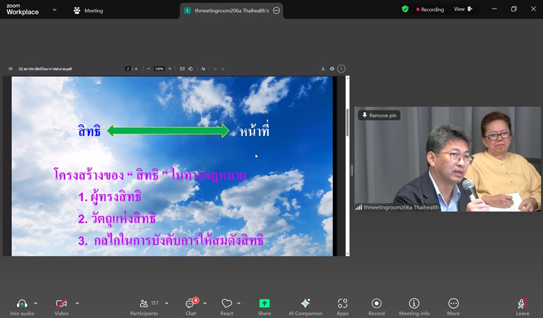This screenshot has height=318, width=543.
Task: Open AI Companion
Action: (305, 304)
